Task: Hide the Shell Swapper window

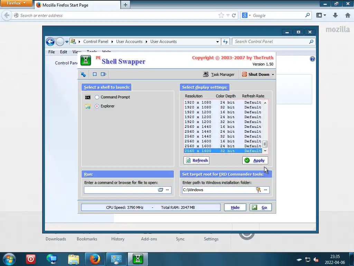Action: [235, 207]
